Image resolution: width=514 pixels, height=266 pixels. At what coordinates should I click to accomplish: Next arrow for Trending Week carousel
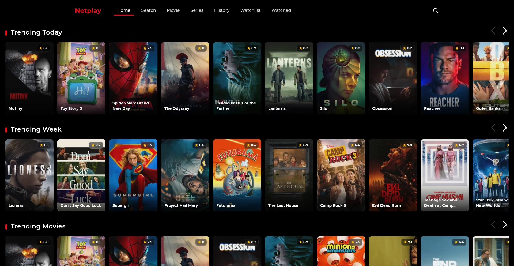click(505, 128)
